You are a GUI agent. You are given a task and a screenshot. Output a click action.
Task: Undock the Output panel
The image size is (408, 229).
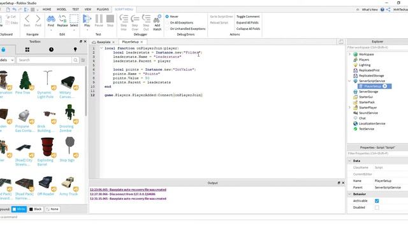pyautogui.click(x=339, y=183)
